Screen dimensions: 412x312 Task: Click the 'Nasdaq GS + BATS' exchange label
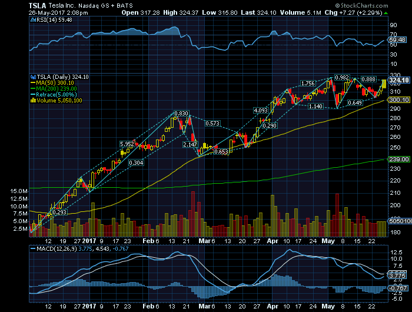[x=105, y=5]
